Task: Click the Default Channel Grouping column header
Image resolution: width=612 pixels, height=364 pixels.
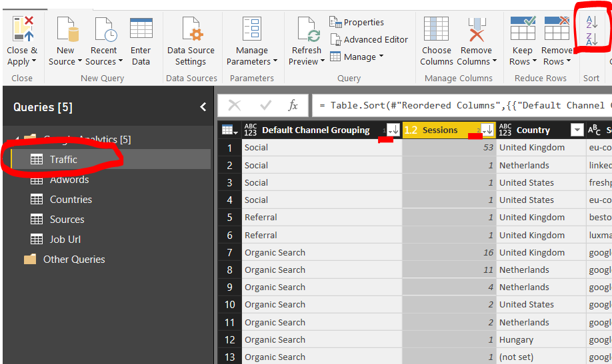Action: (x=315, y=130)
